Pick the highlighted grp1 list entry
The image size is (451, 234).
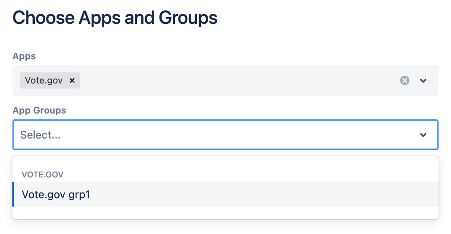click(226, 194)
